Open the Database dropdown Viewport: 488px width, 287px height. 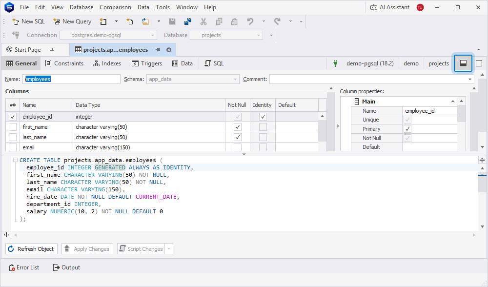click(258, 36)
